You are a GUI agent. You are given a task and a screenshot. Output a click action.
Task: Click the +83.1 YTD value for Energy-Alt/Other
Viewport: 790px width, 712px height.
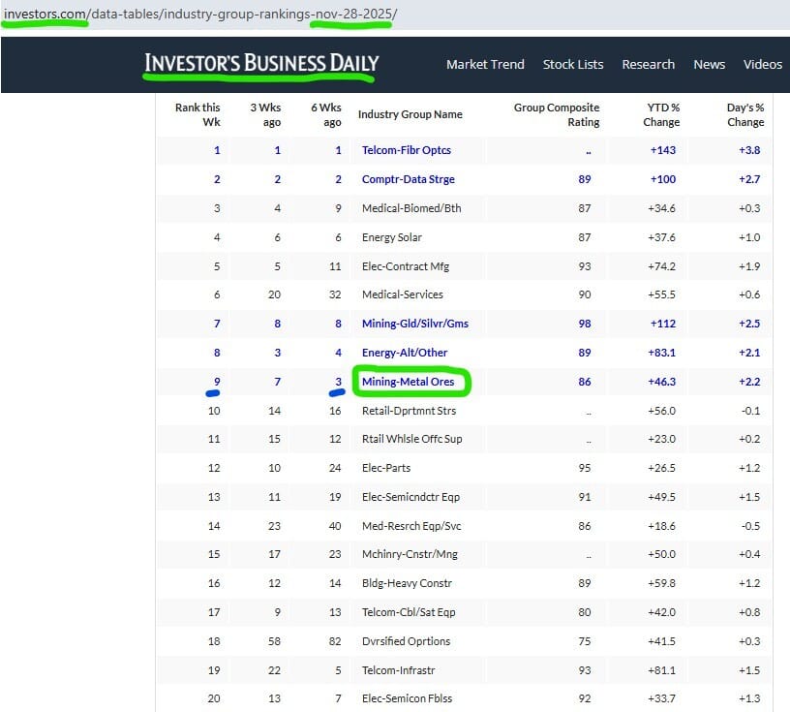pos(661,353)
